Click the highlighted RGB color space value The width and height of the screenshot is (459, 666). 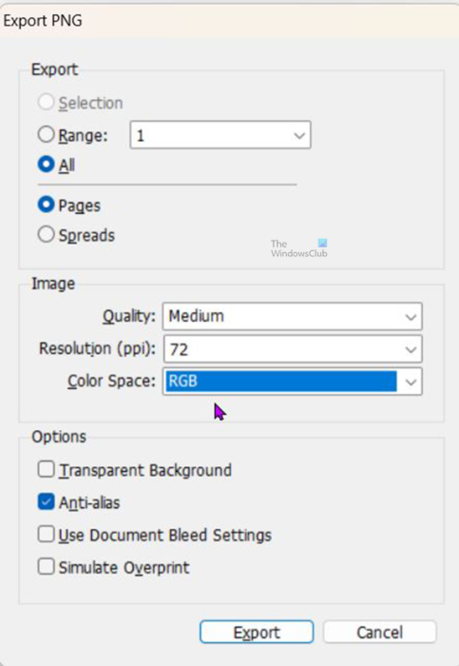(x=281, y=382)
